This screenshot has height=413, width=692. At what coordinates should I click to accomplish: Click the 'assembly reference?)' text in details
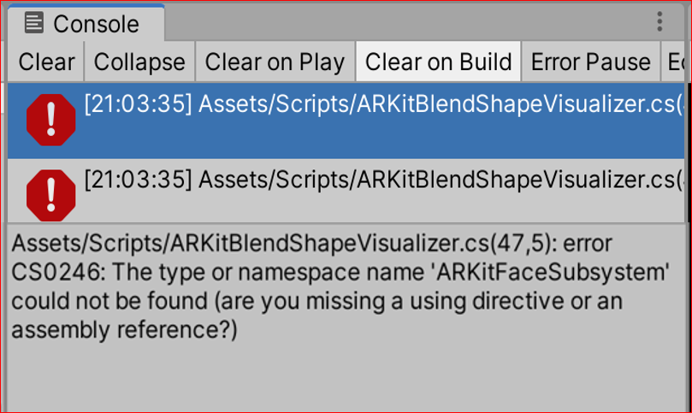point(124,331)
